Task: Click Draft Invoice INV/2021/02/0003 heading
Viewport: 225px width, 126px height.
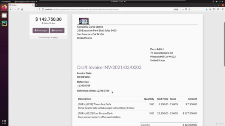Action: tap(109, 67)
